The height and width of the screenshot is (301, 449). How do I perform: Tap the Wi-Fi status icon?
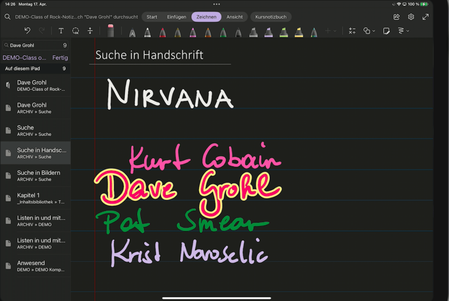399,4
